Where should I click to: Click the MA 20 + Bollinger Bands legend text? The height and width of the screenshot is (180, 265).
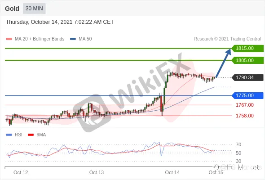(x=40, y=39)
